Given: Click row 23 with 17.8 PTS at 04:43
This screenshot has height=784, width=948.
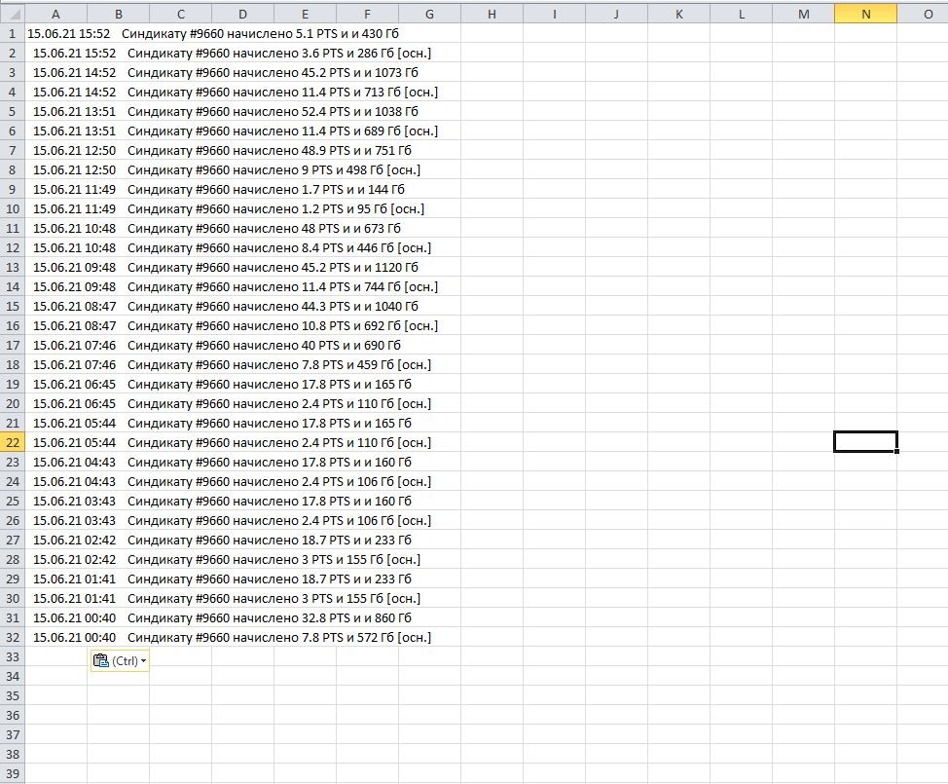Looking at the screenshot, I should pos(222,463).
